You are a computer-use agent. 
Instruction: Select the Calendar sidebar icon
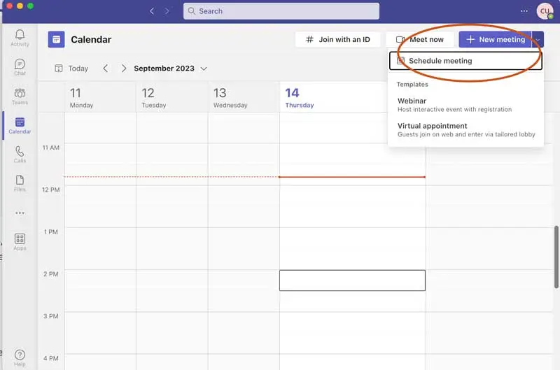pos(20,126)
